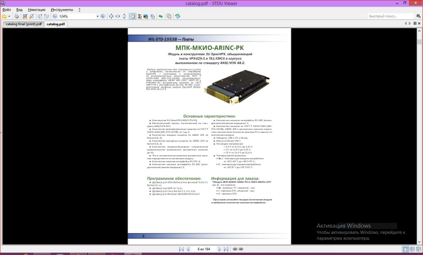Zoom in with the plus magnifier button
Image resolution: width=423 pixels, height=255 pixels.
103,16
